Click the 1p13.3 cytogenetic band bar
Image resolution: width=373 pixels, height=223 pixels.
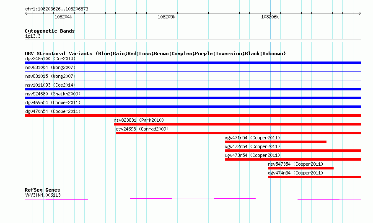tap(193, 41)
